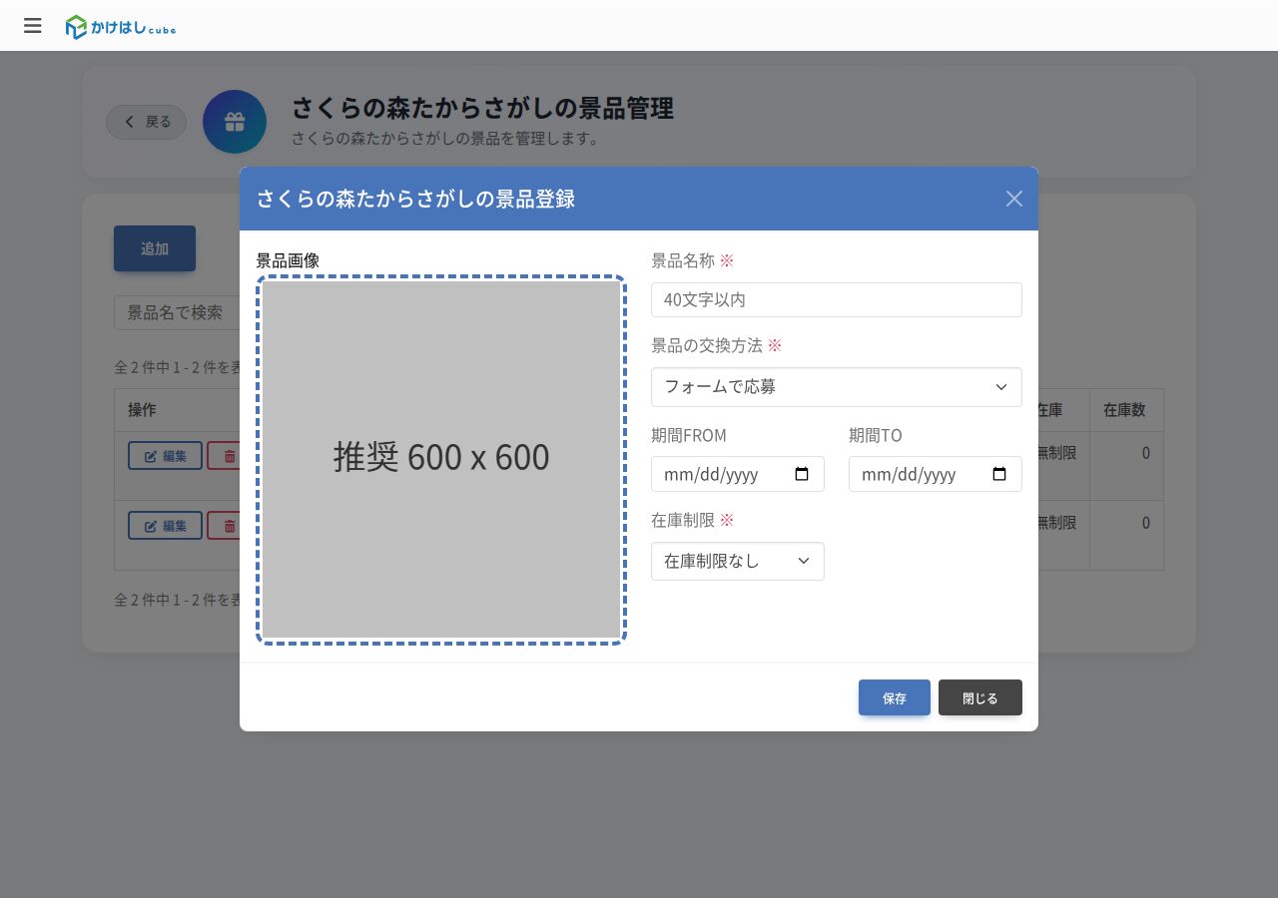Open the hamburger navigation menu
Image resolution: width=1278 pixels, height=898 pixels.
(33, 26)
